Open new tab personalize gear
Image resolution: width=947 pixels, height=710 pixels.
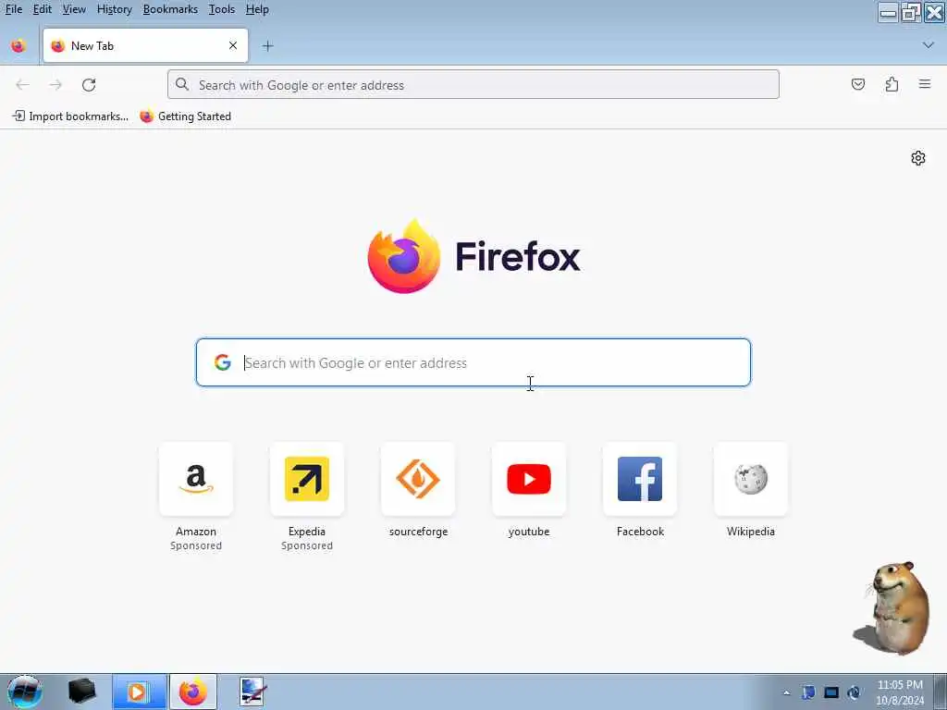click(918, 158)
